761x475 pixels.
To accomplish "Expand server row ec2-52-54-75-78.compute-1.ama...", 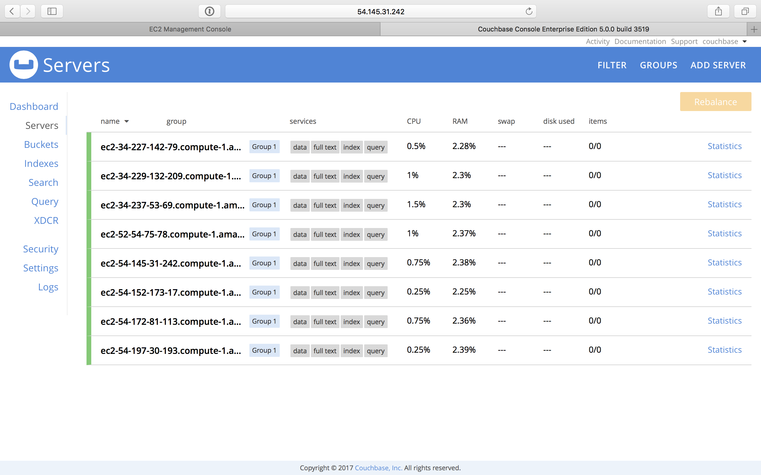I will click(419, 234).
